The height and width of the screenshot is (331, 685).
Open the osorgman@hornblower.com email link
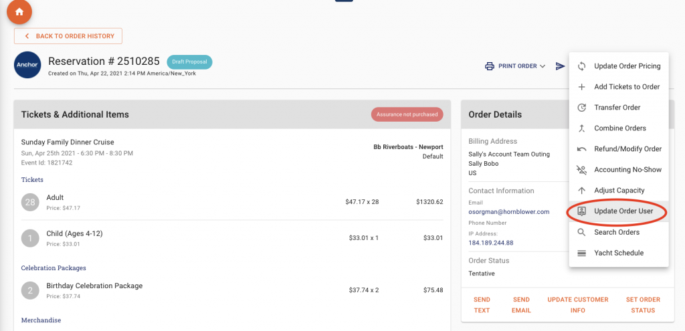pos(509,212)
